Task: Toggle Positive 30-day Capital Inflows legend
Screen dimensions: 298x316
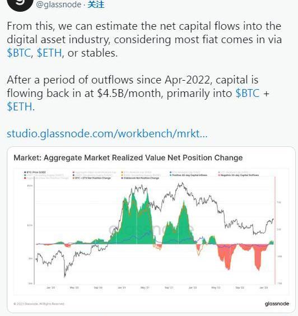Action: [188, 175]
